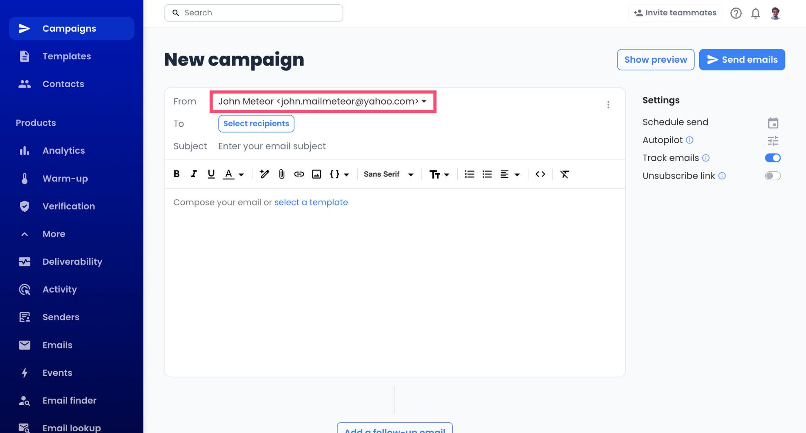Insert a link with the chain icon
The image size is (806, 433).
pyautogui.click(x=299, y=174)
